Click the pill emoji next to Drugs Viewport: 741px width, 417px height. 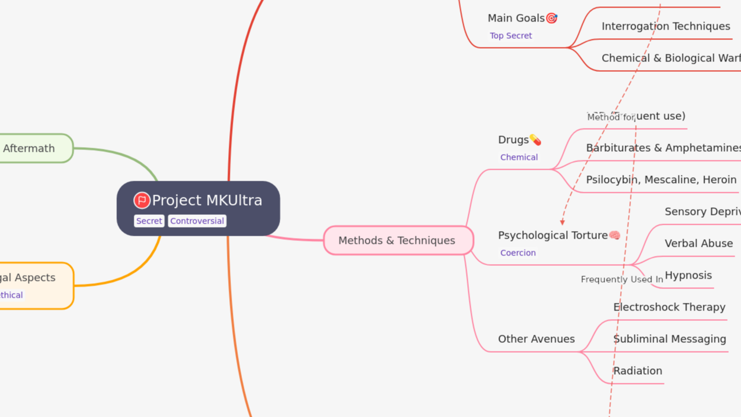tap(535, 140)
